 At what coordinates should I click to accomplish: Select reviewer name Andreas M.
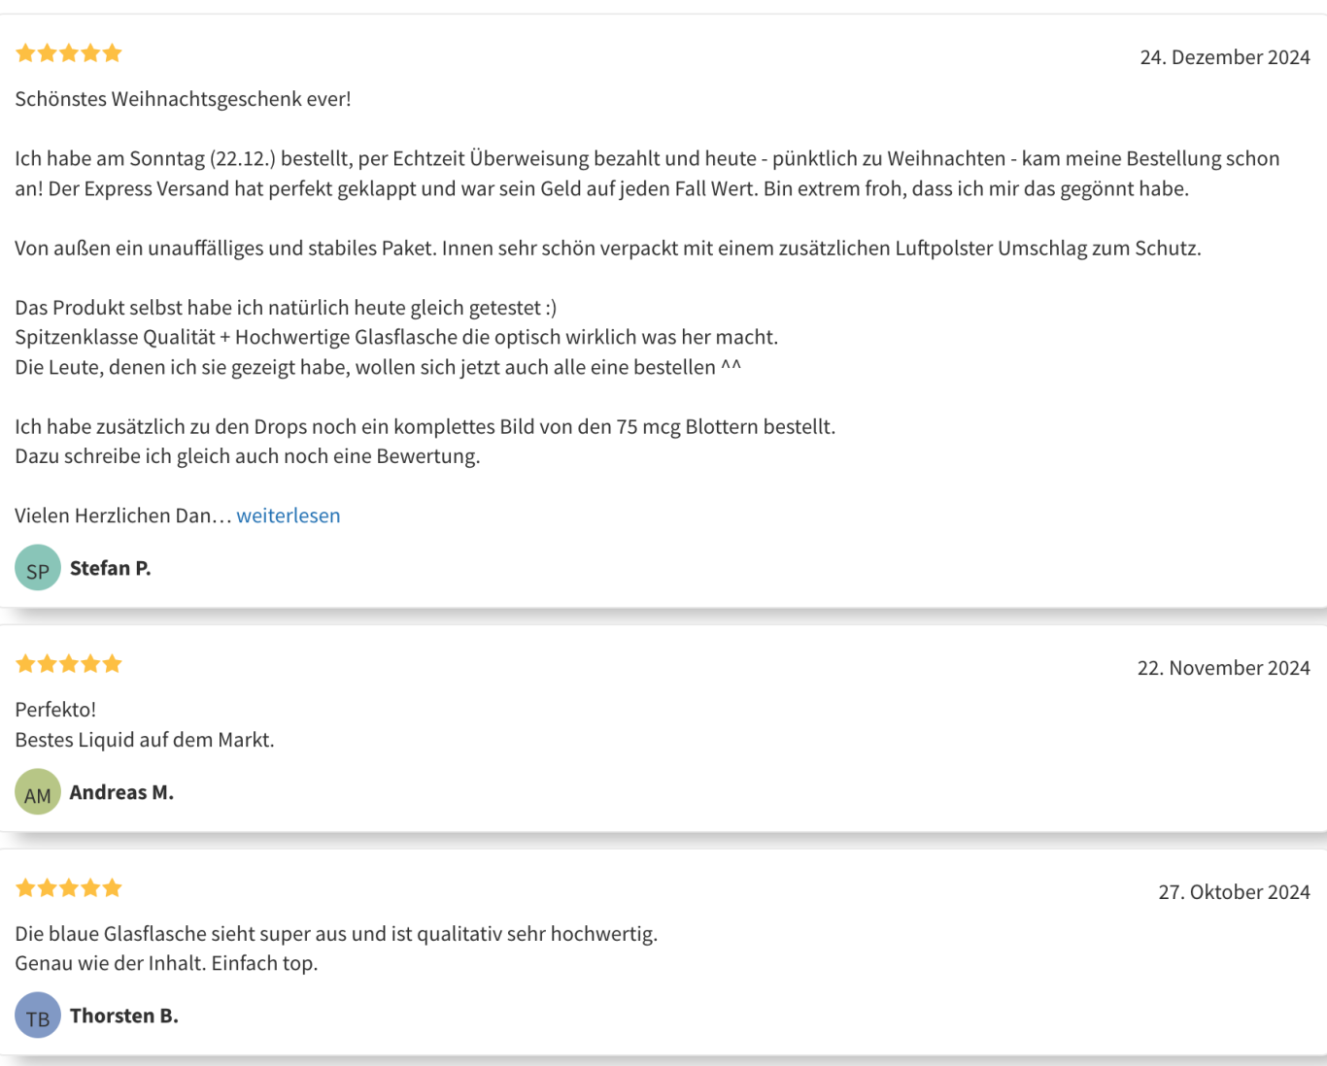[x=121, y=792]
